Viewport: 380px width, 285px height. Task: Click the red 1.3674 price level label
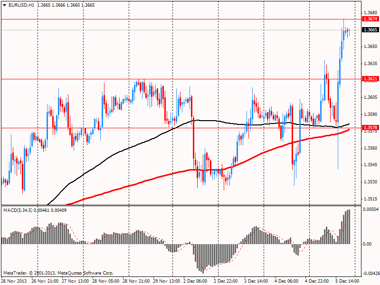[x=370, y=19]
